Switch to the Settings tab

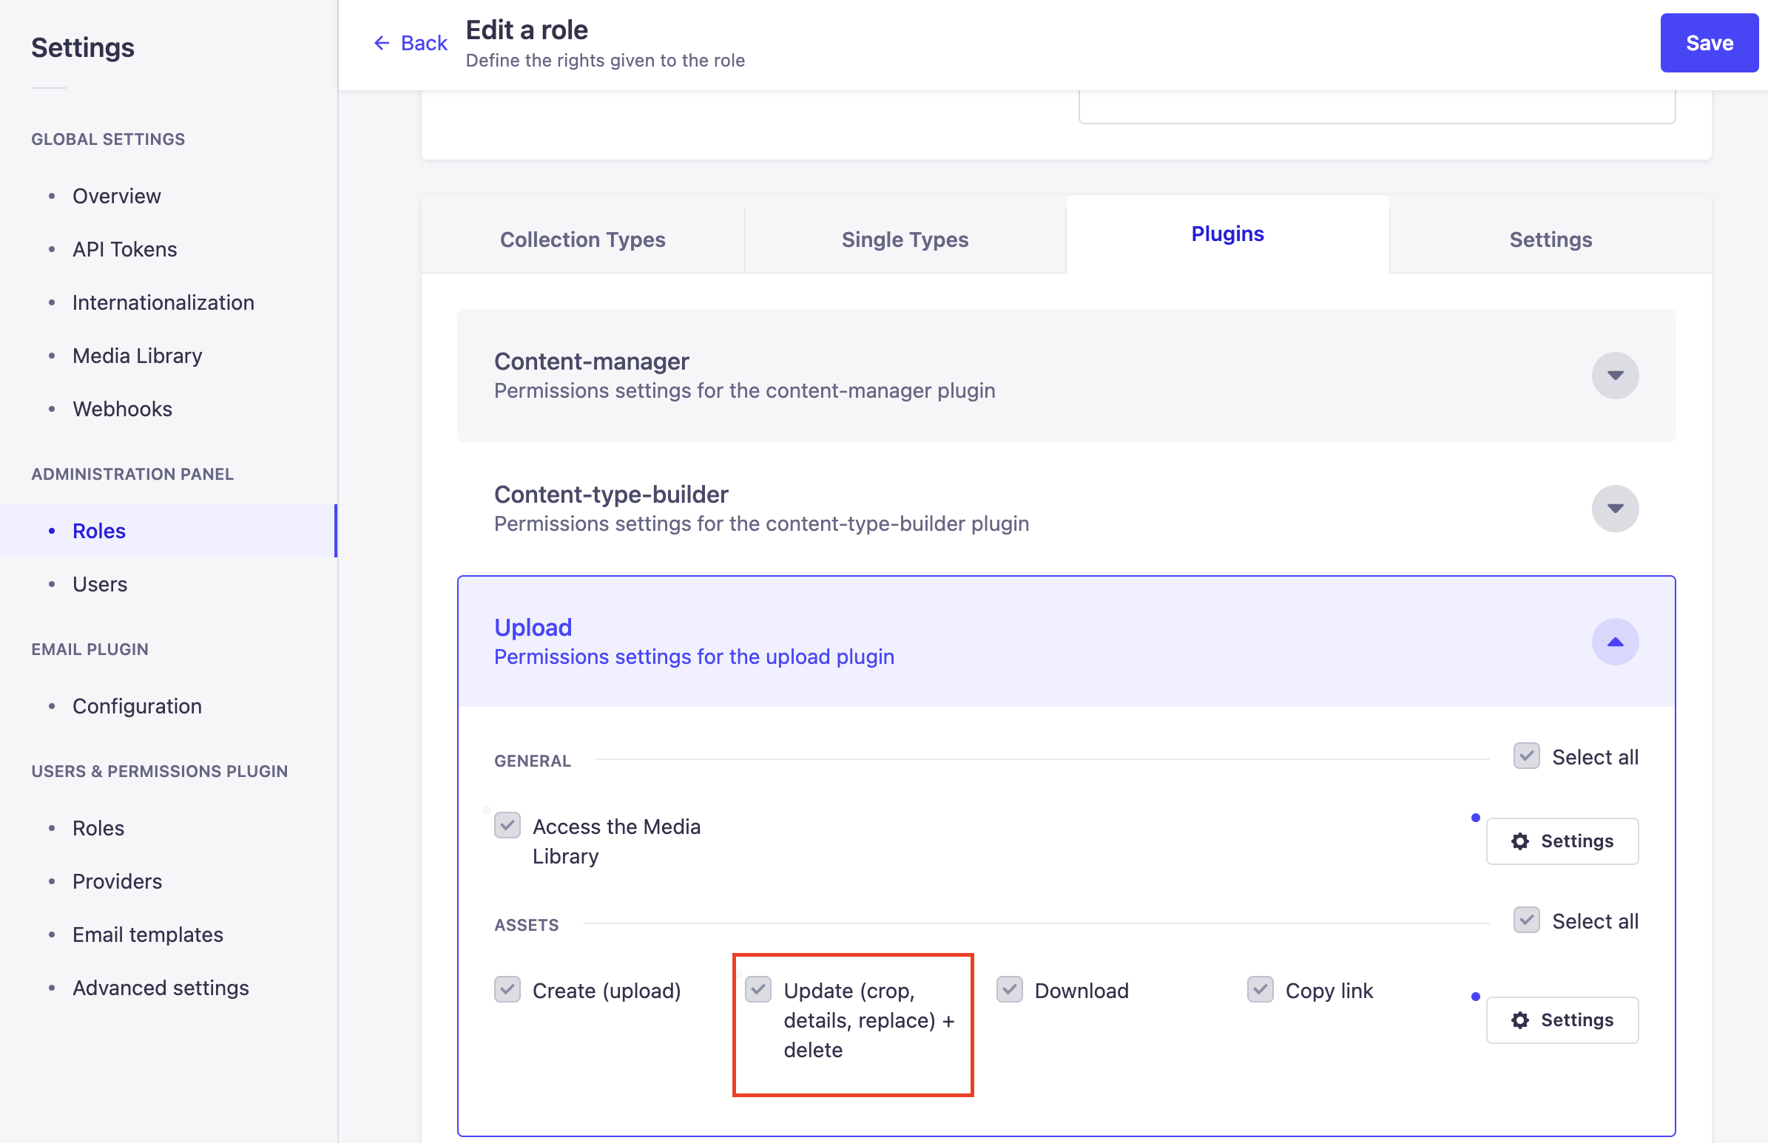point(1549,239)
